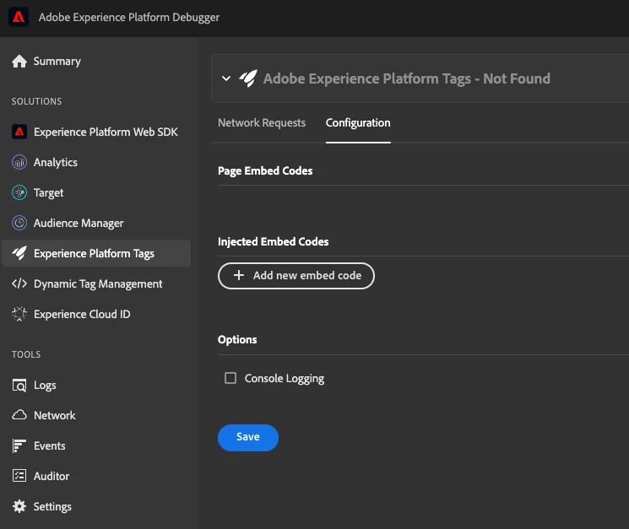Click the Experience Cloud ID icon
Image resolution: width=629 pixels, height=529 pixels.
(x=19, y=314)
